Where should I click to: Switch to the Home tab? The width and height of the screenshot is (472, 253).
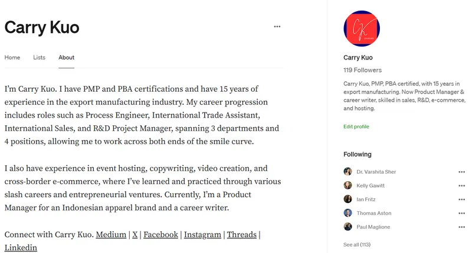tap(12, 58)
